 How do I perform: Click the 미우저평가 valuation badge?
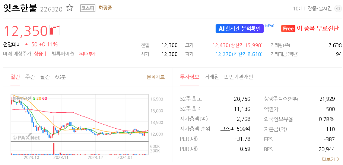click(87, 54)
